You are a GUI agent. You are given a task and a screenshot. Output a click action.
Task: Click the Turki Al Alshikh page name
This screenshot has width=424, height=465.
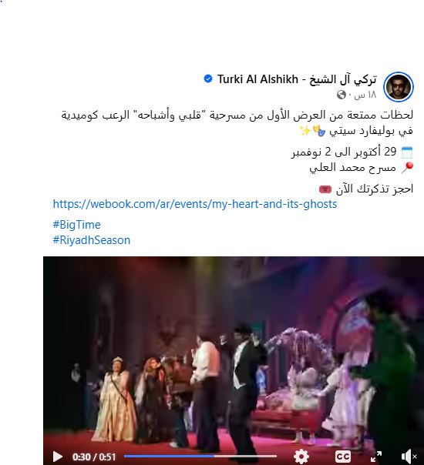(x=297, y=79)
